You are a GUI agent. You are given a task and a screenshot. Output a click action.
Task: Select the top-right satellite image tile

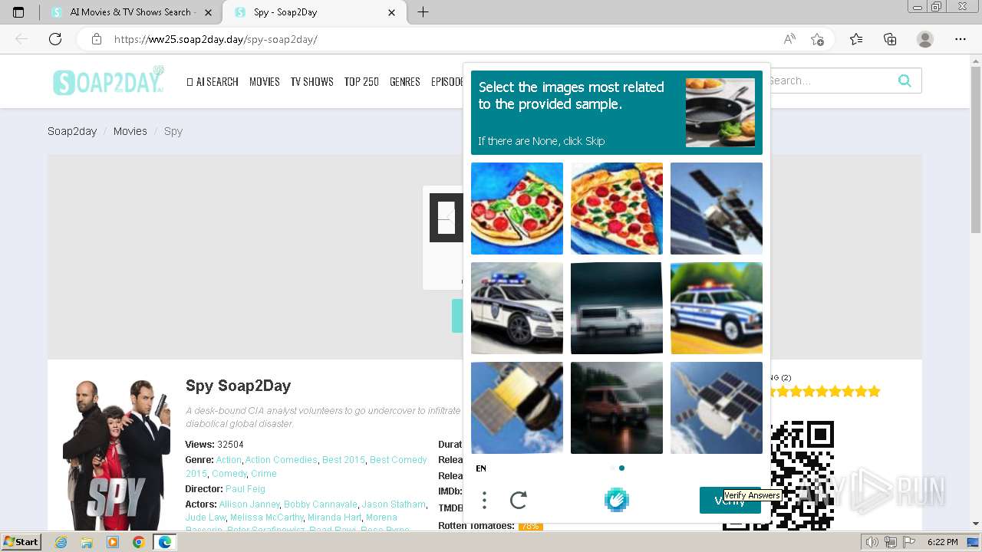(717, 209)
